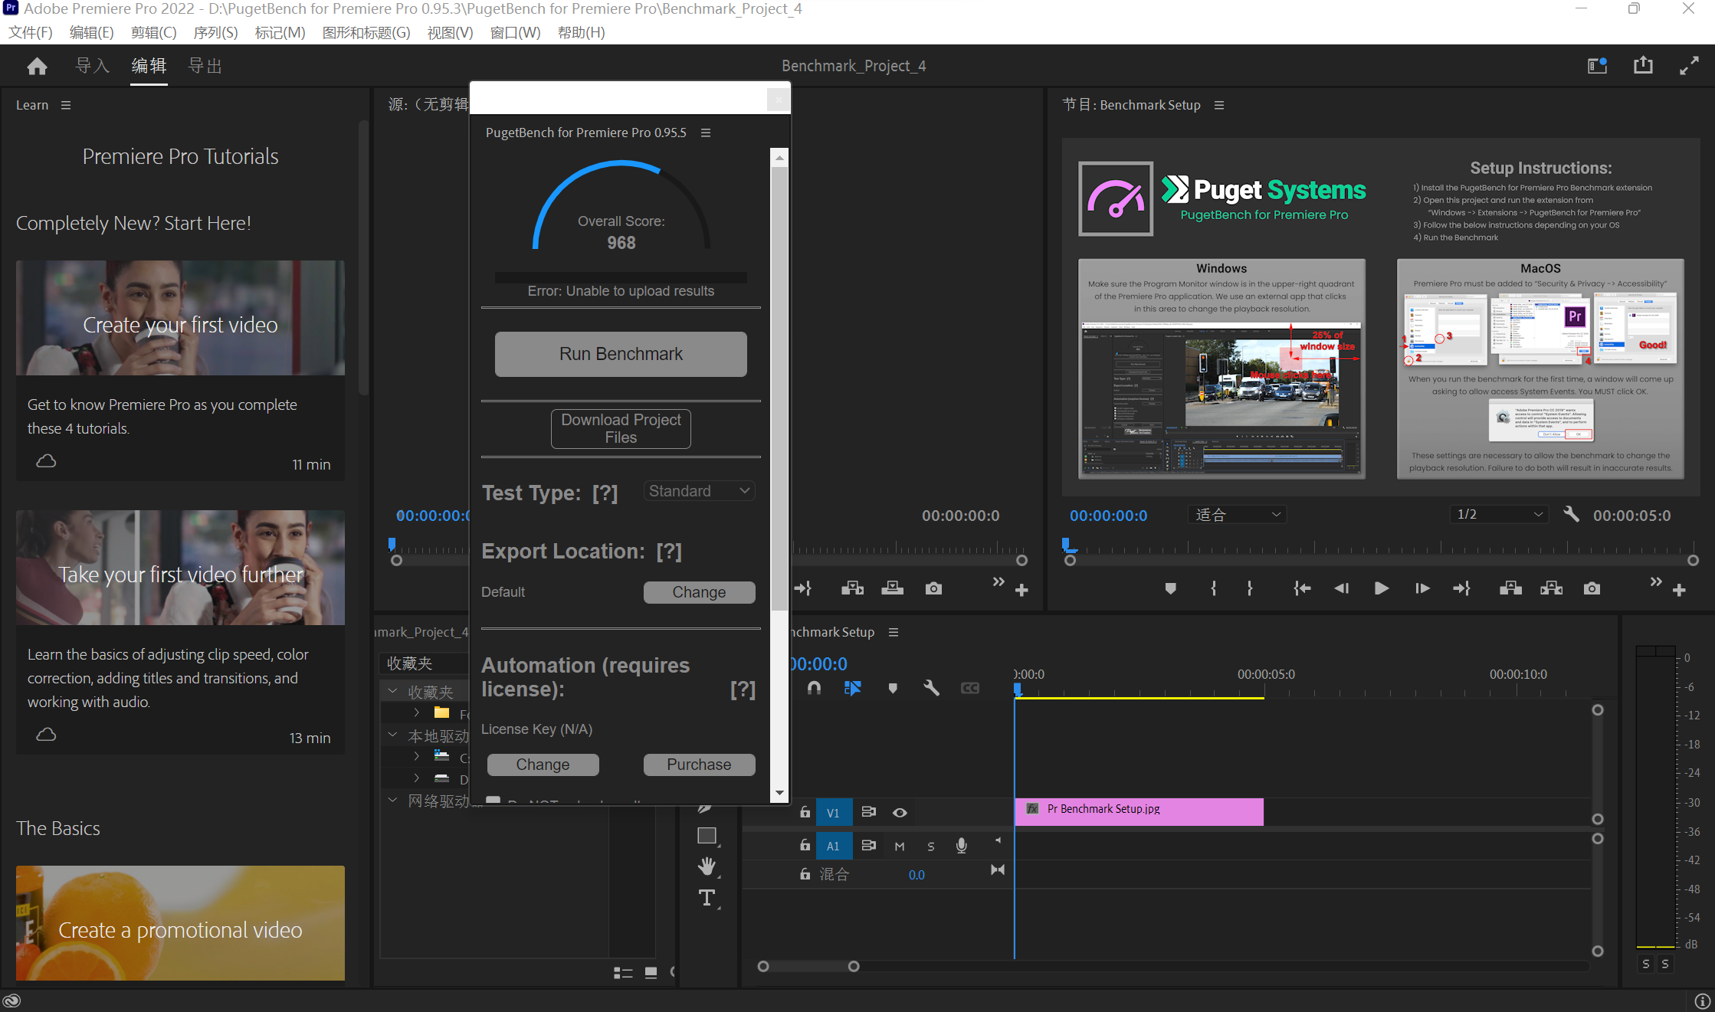Screen dimensions: 1715x1012
Task: Click the Quick Export share icon
Action: tap(1643, 66)
